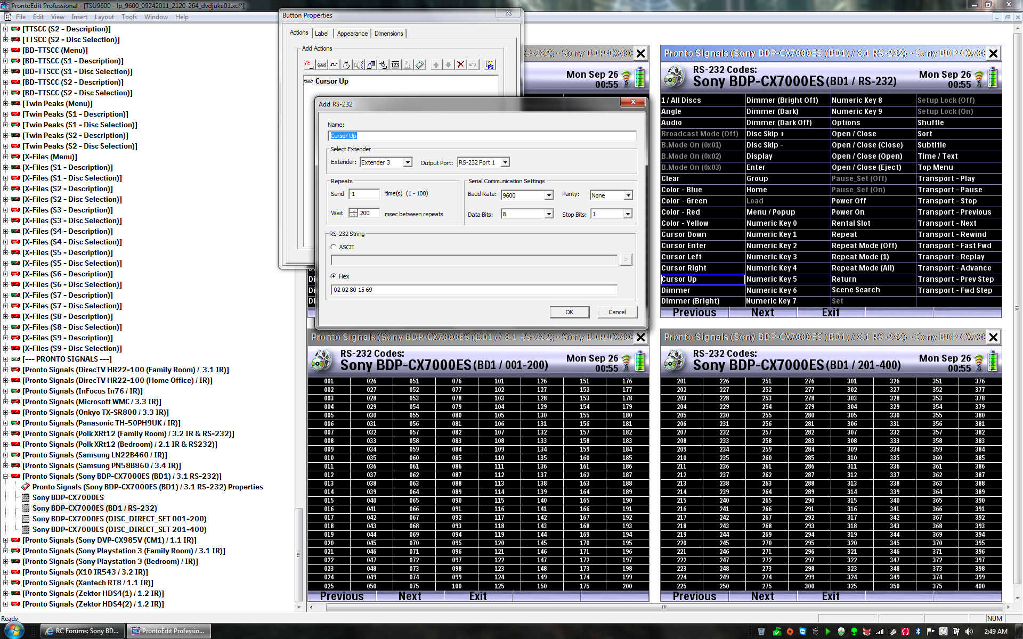Viewport: 1023px width, 639px height.
Task: Select Cursor Up in the actions list
Action: [x=331, y=81]
